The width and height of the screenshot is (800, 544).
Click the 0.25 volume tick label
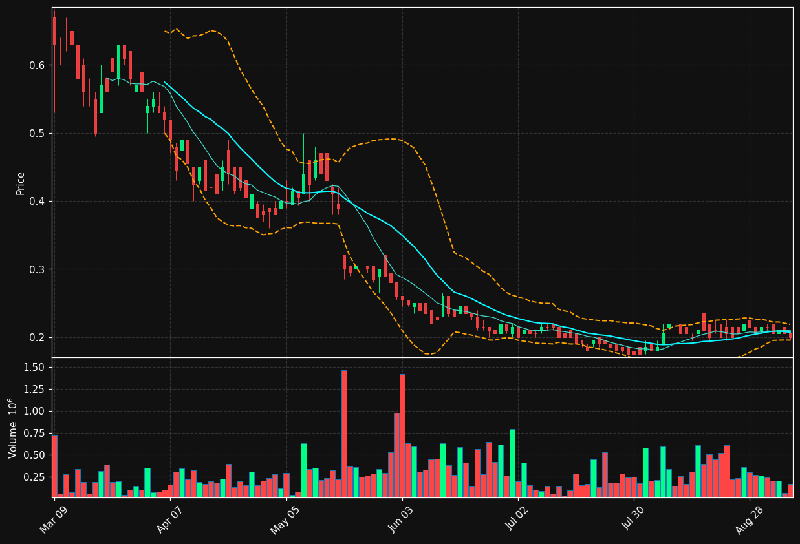[34, 477]
